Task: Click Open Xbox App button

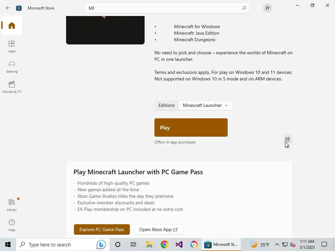Action: [158, 229]
